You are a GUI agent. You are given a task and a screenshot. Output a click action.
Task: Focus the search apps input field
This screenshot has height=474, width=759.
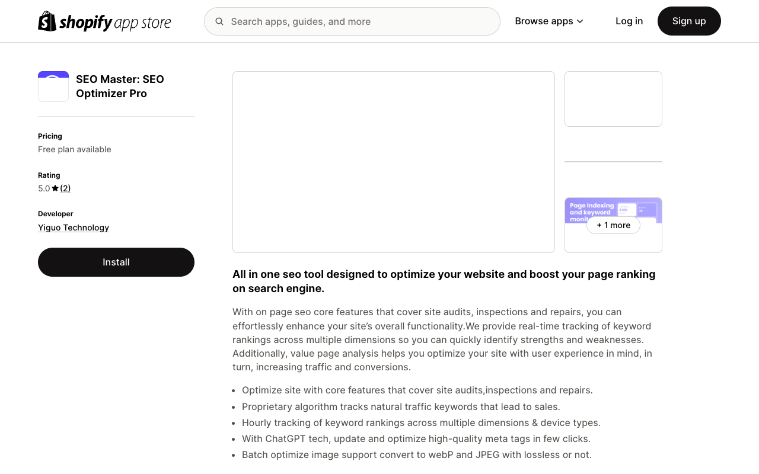click(352, 21)
